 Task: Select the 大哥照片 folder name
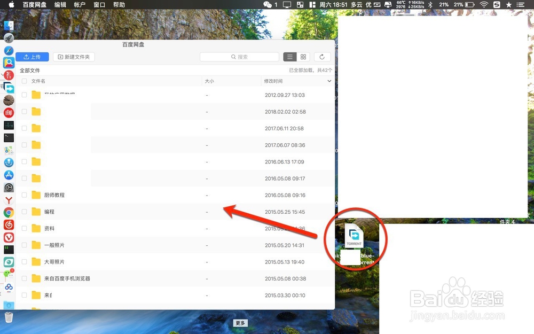[x=54, y=262]
